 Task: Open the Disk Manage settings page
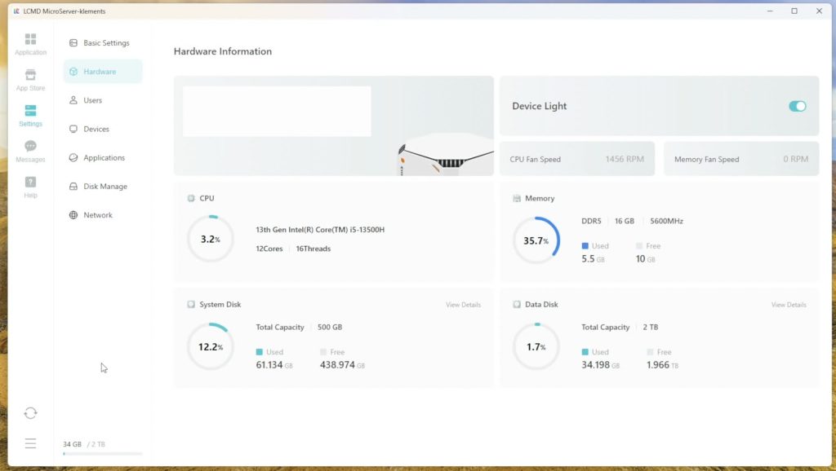tap(102, 186)
